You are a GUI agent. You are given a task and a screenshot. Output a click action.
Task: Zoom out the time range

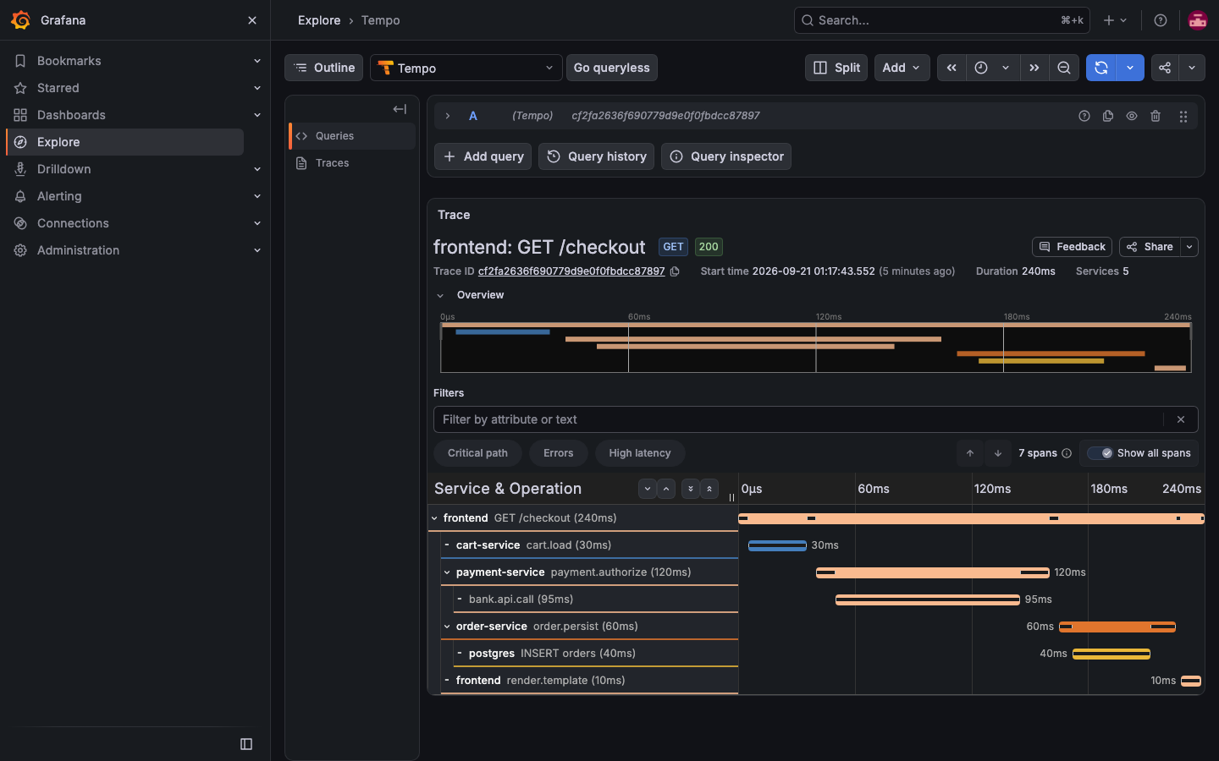point(1064,68)
